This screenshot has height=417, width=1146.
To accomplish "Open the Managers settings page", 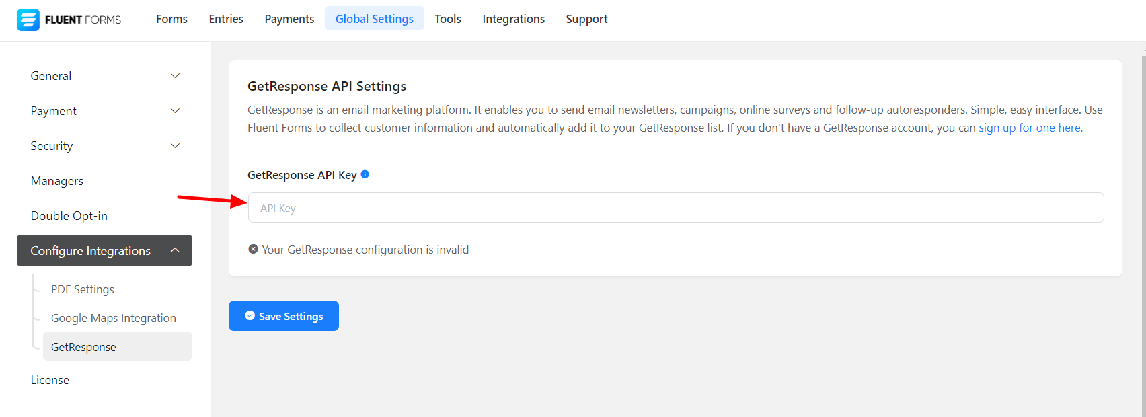I will [x=57, y=181].
